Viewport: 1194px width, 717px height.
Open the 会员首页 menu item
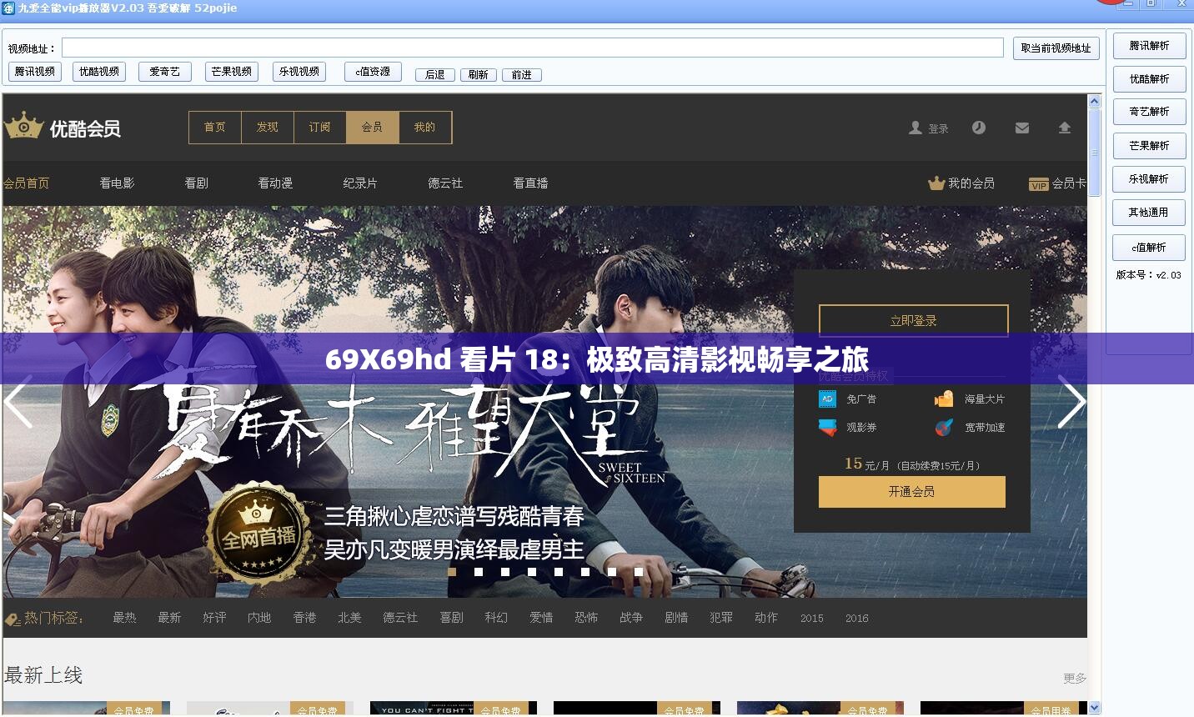[x=27, y=183]
